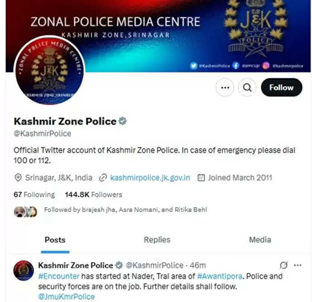Screen dimensions: 312x302
Task: Switch to the Posts tab
Action: click(55, 240)
